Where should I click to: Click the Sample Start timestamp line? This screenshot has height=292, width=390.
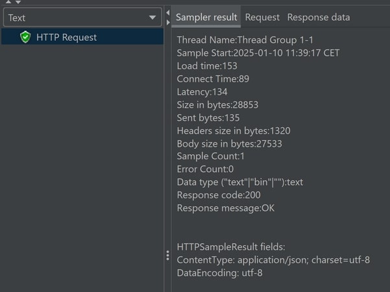click(x=258, y=53)
